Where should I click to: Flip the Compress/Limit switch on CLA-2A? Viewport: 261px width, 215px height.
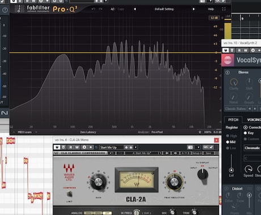pos(69,193)
